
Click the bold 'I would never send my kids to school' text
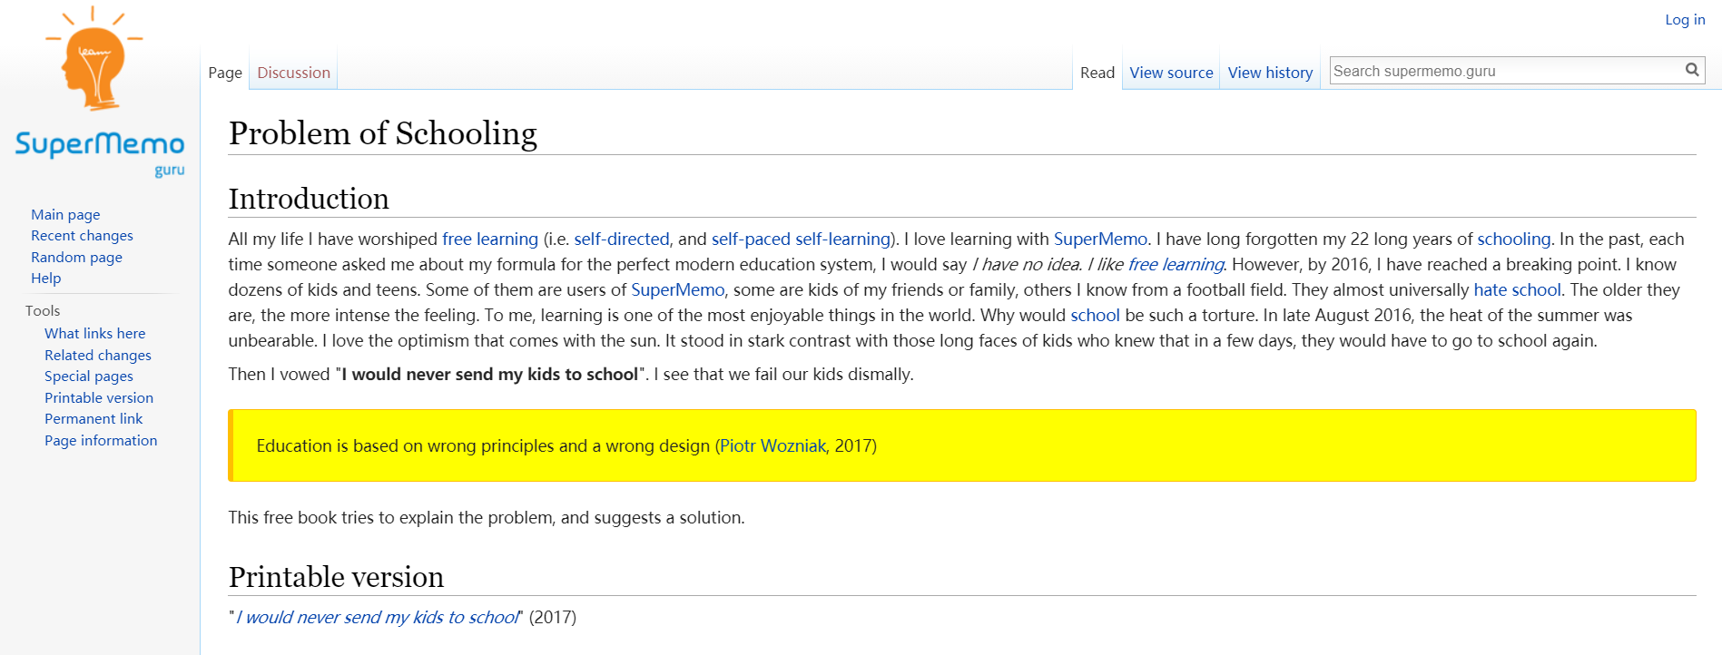point(490,374)
